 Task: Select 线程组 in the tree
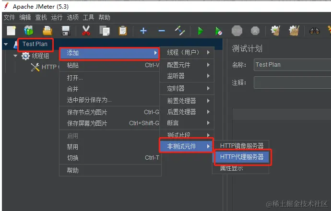pos(40,56)
